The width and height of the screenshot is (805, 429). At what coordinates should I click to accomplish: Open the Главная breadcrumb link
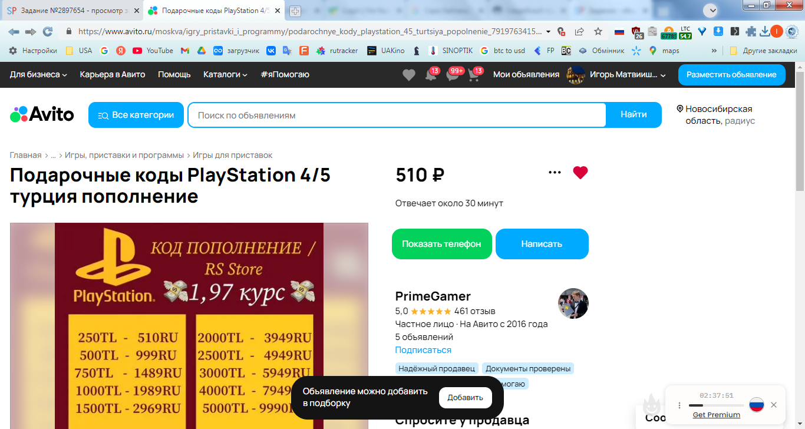pos(25,155)
